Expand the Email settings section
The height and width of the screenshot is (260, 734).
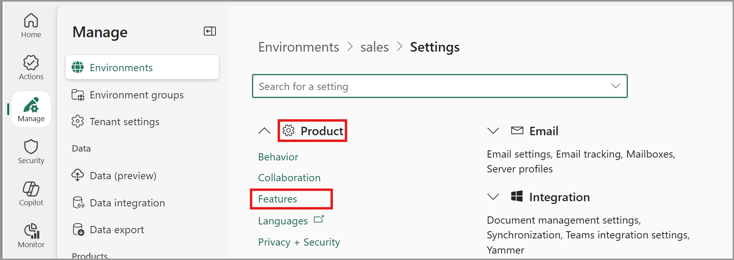(x=492, y=130)
